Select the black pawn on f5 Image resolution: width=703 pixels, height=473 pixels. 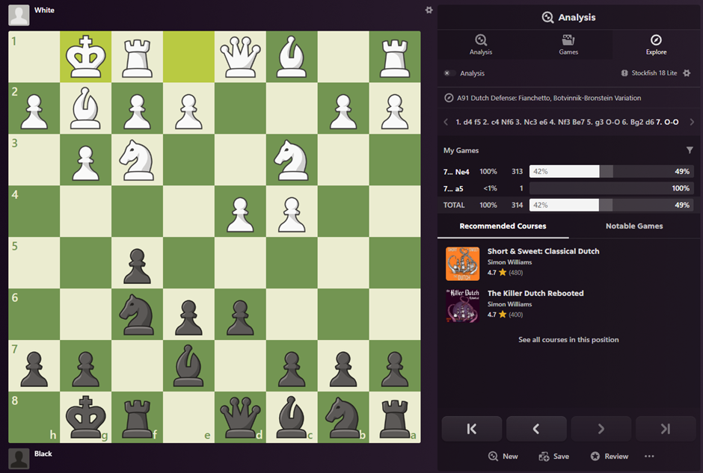pyautogui.click(x=137, y=262)
